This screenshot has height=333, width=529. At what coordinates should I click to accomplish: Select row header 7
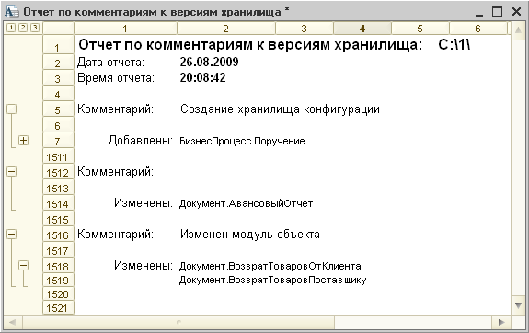(x=58, y=141)
